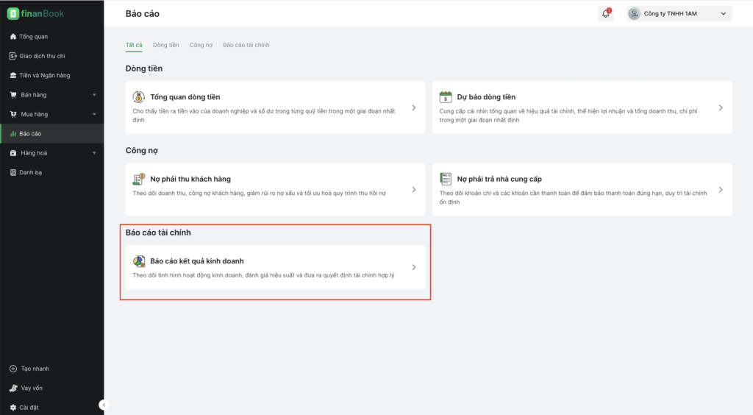
Task: Open Giao dịch thu chi sidebar icon
Action: [x=13, y=56]
